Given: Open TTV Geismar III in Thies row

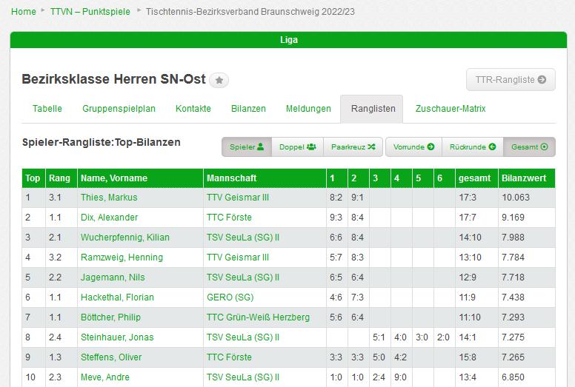Looking at the screenshot, I should 238,198.
